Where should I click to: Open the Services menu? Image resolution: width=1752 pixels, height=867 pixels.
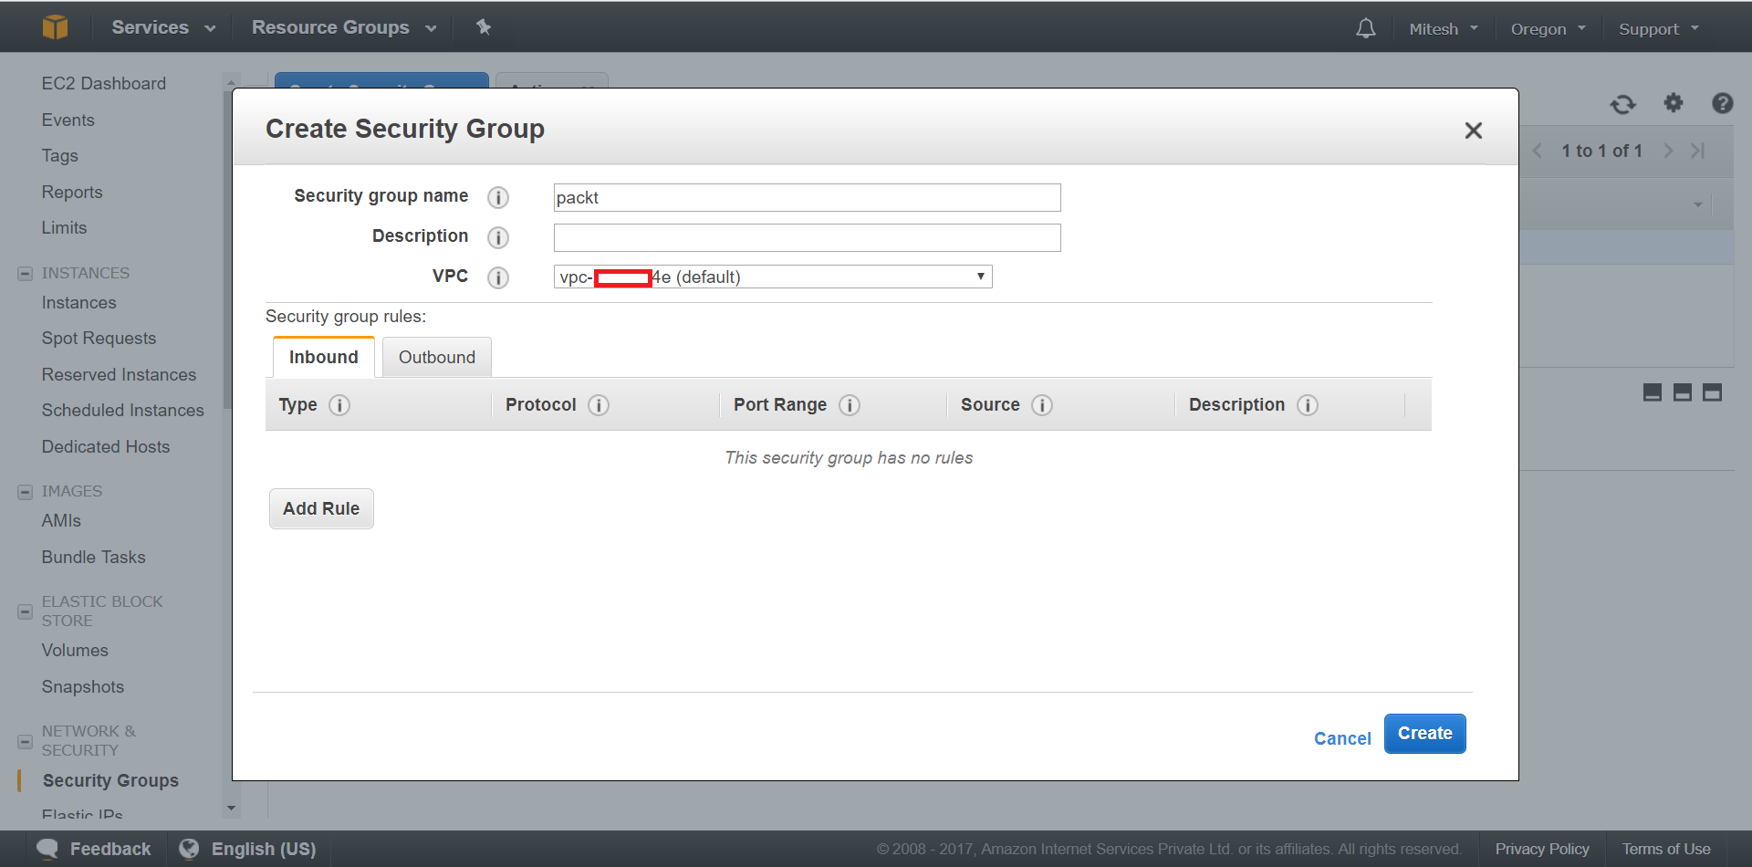[x=163, y=27]
